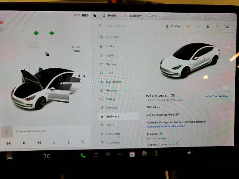Open notifications bell icon
239x179 pixels.
pyautogui.click(x=208, y=27)
